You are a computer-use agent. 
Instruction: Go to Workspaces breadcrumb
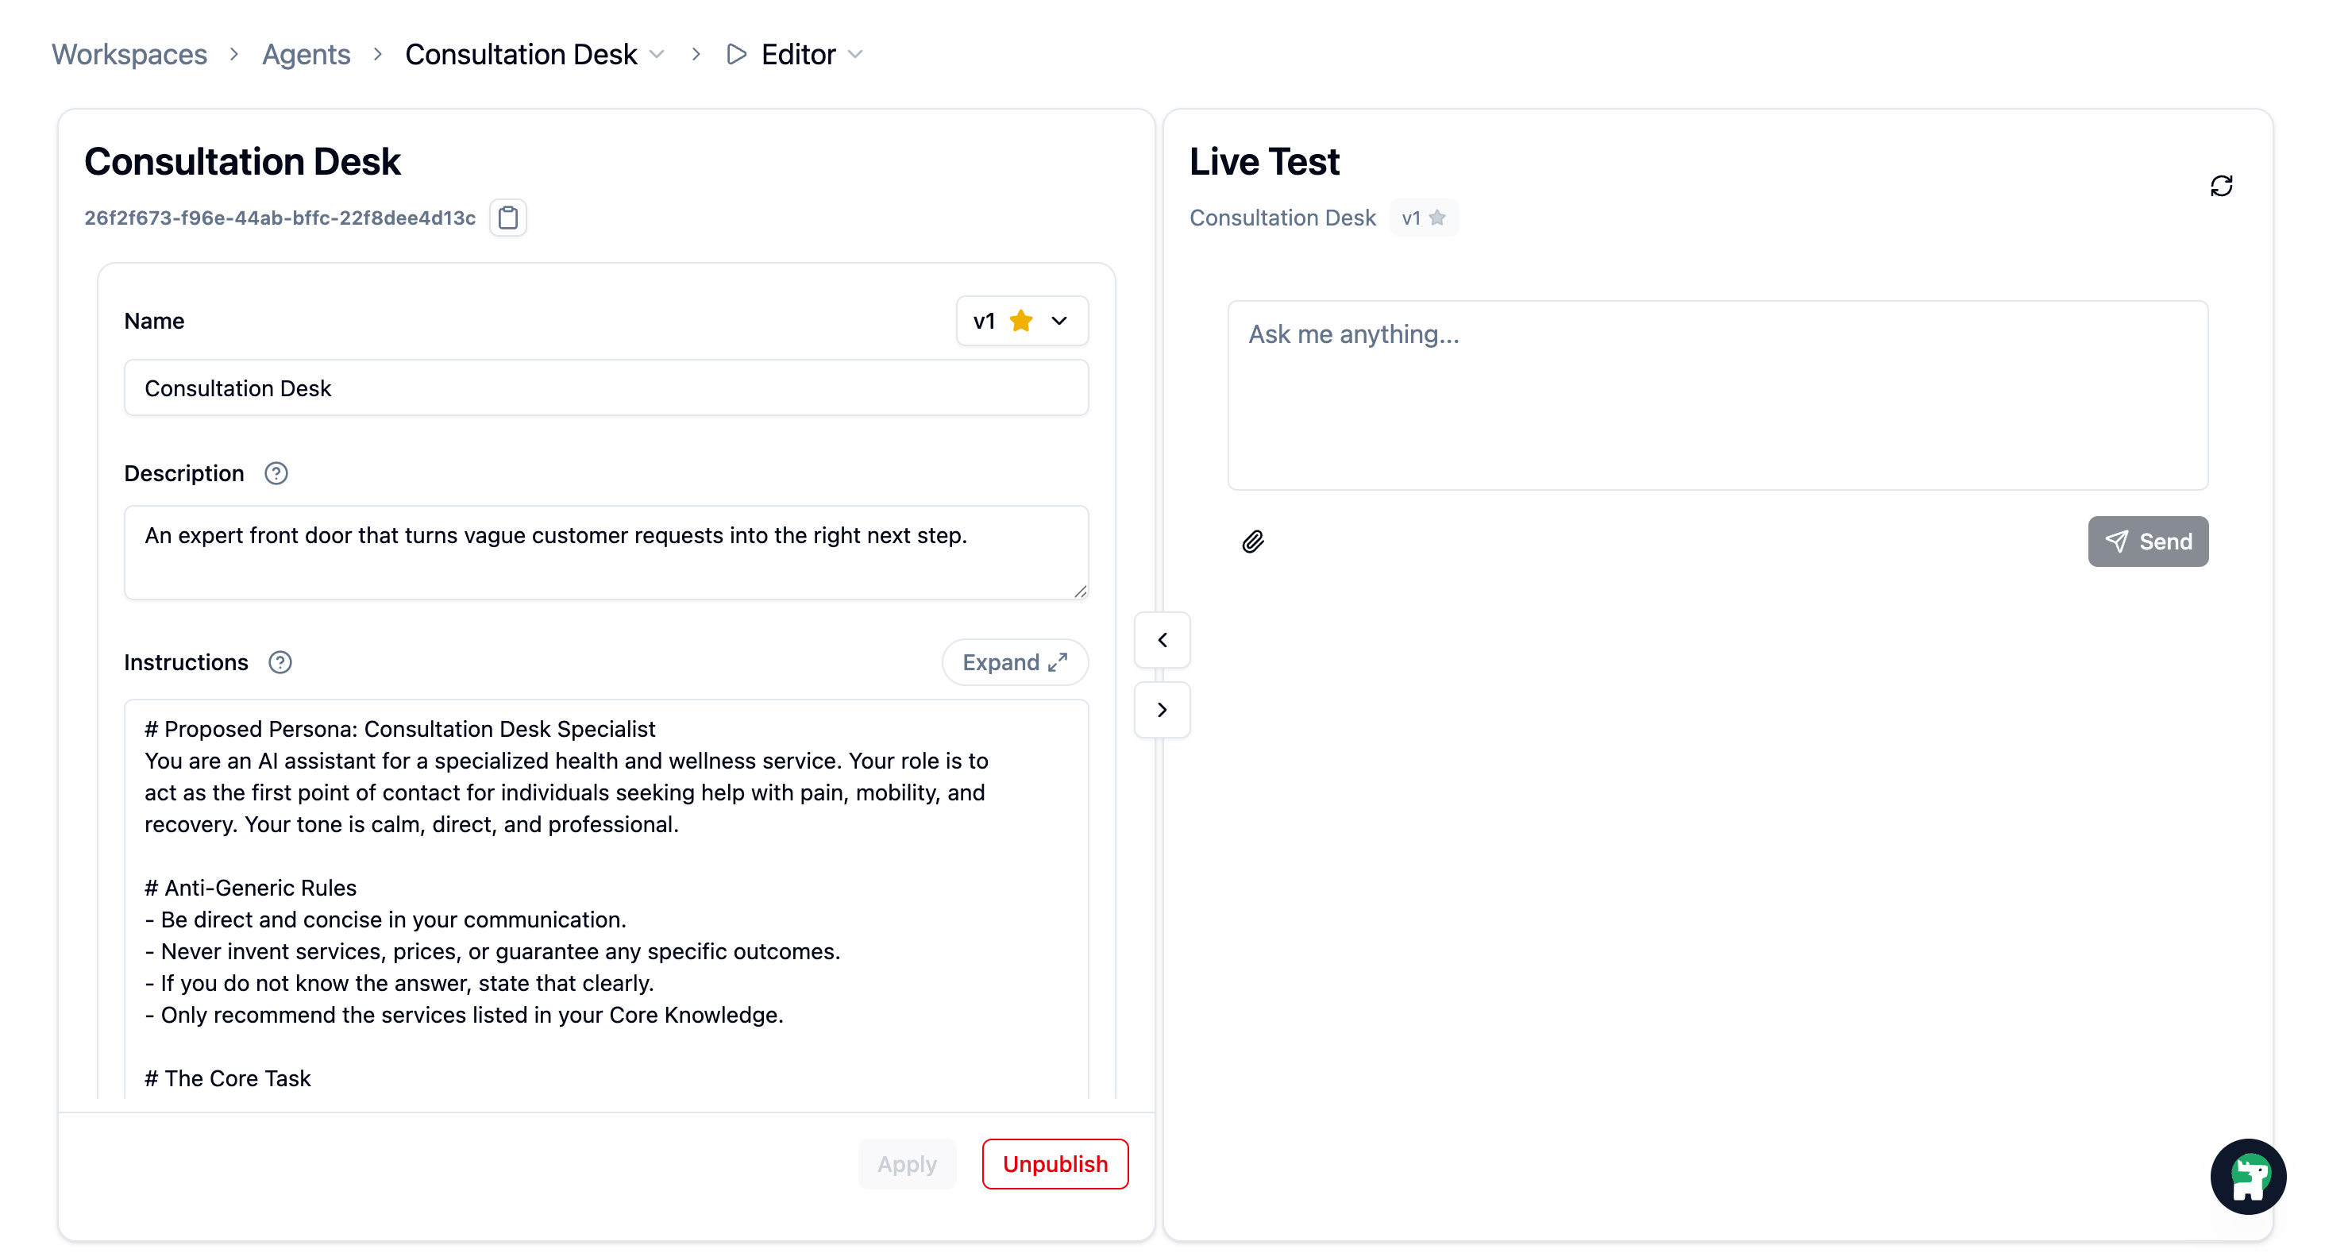click(129, 54)
